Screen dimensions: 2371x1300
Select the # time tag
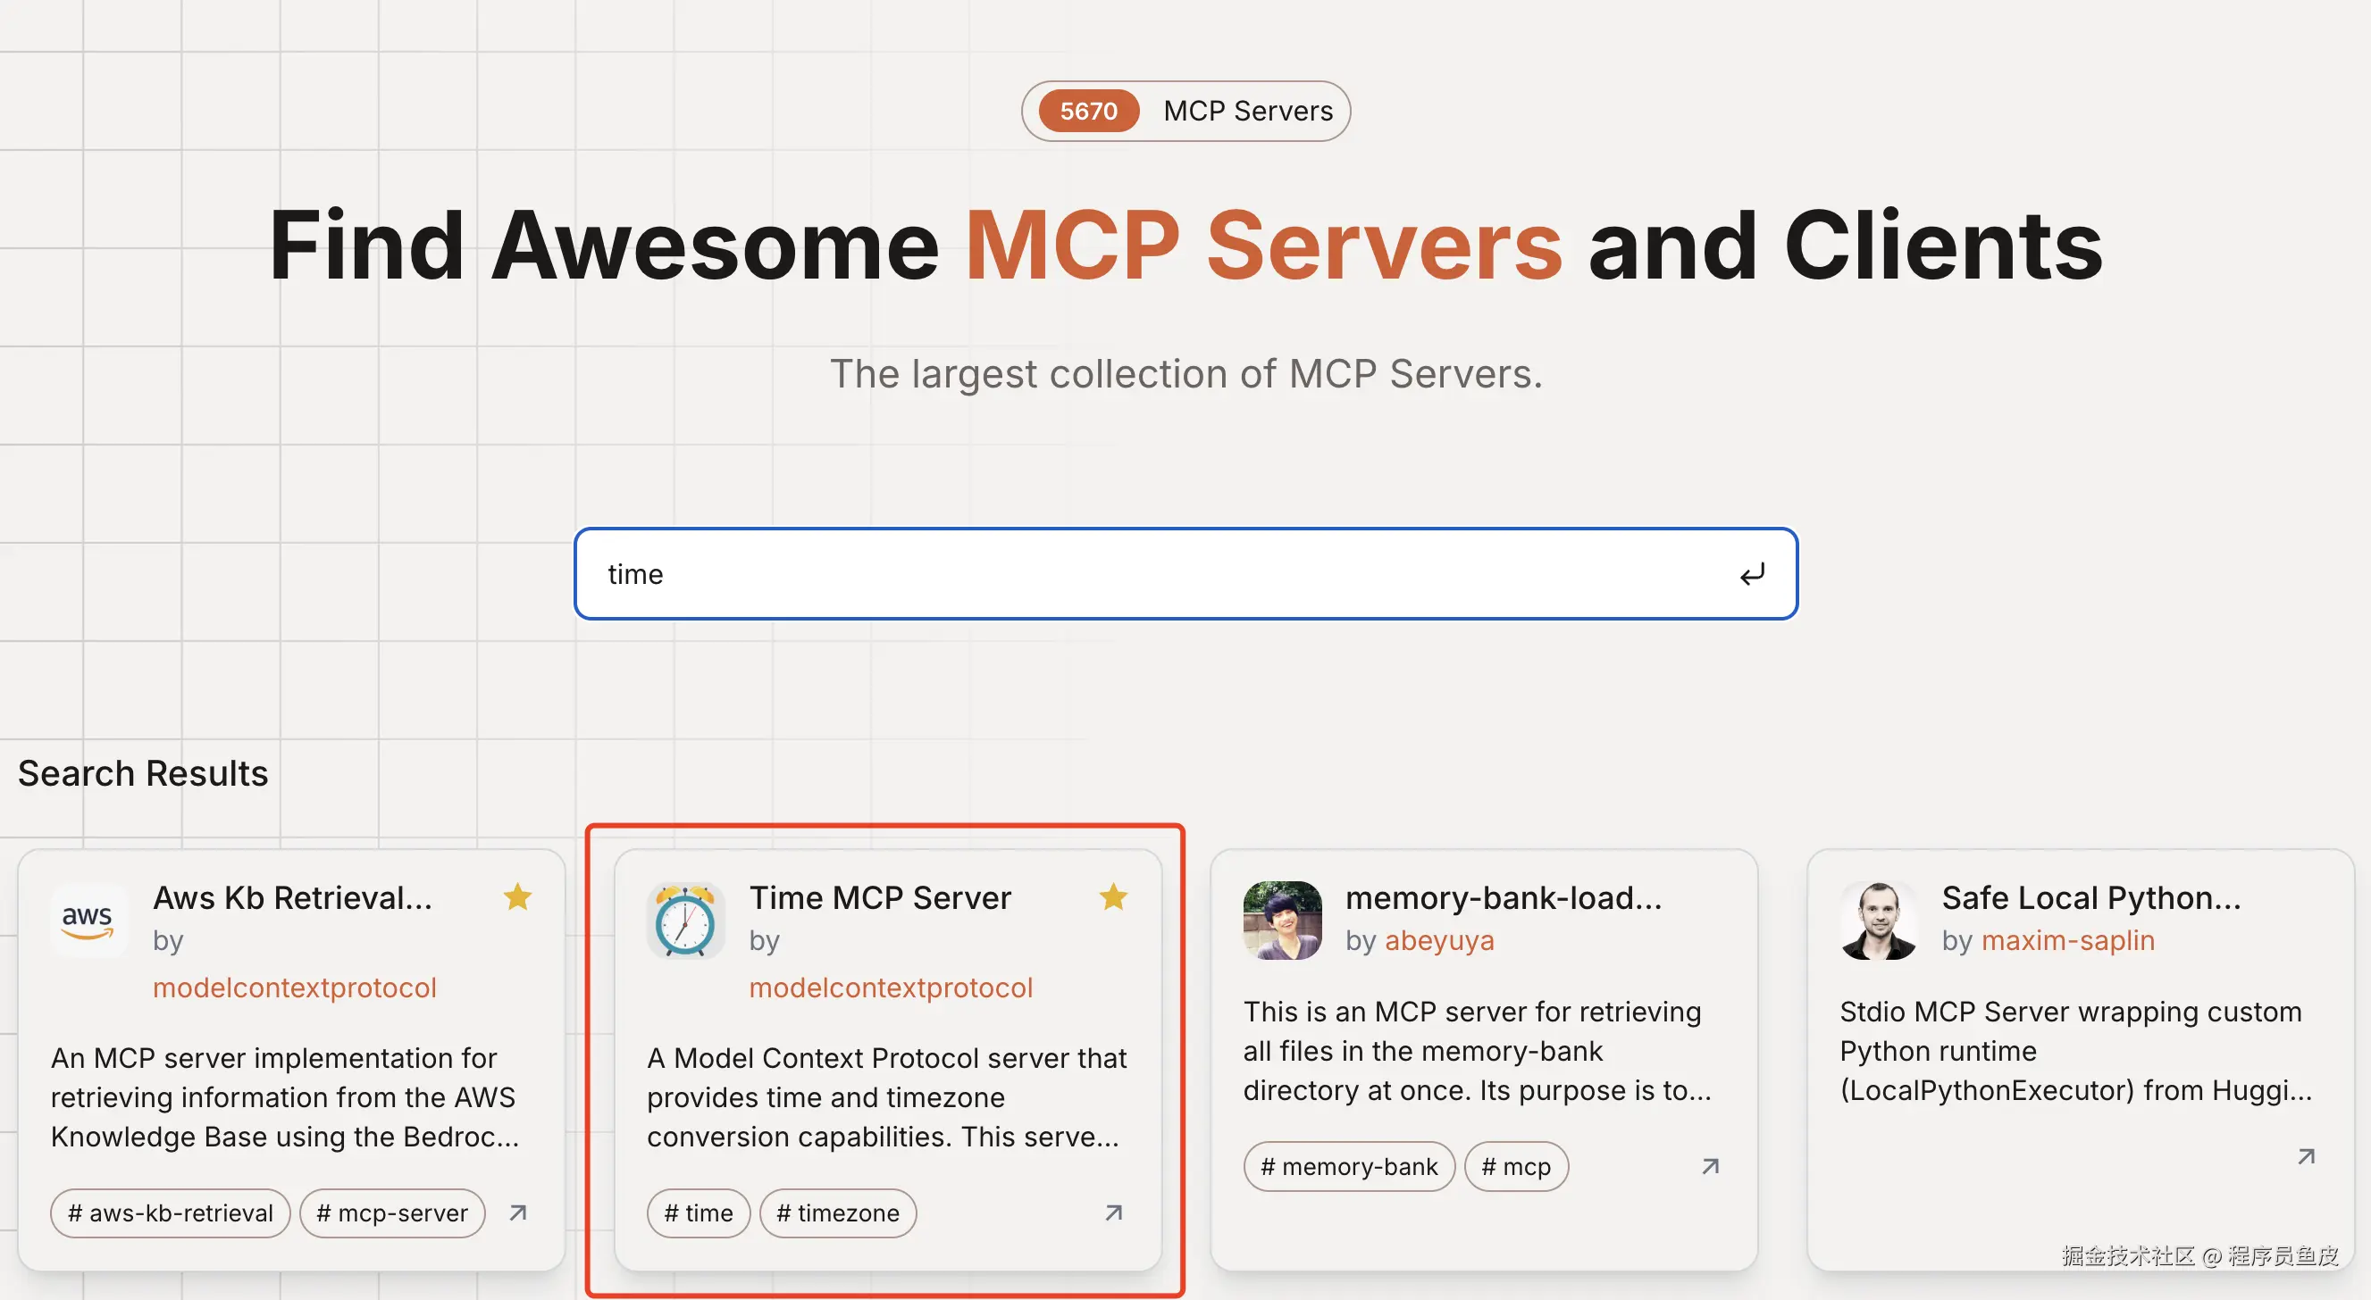[x=699, y=1212]
